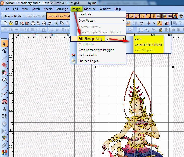Screen dimensions: 184x157
Task: Cut selection with the scissors icon
Action: point(56,23)
